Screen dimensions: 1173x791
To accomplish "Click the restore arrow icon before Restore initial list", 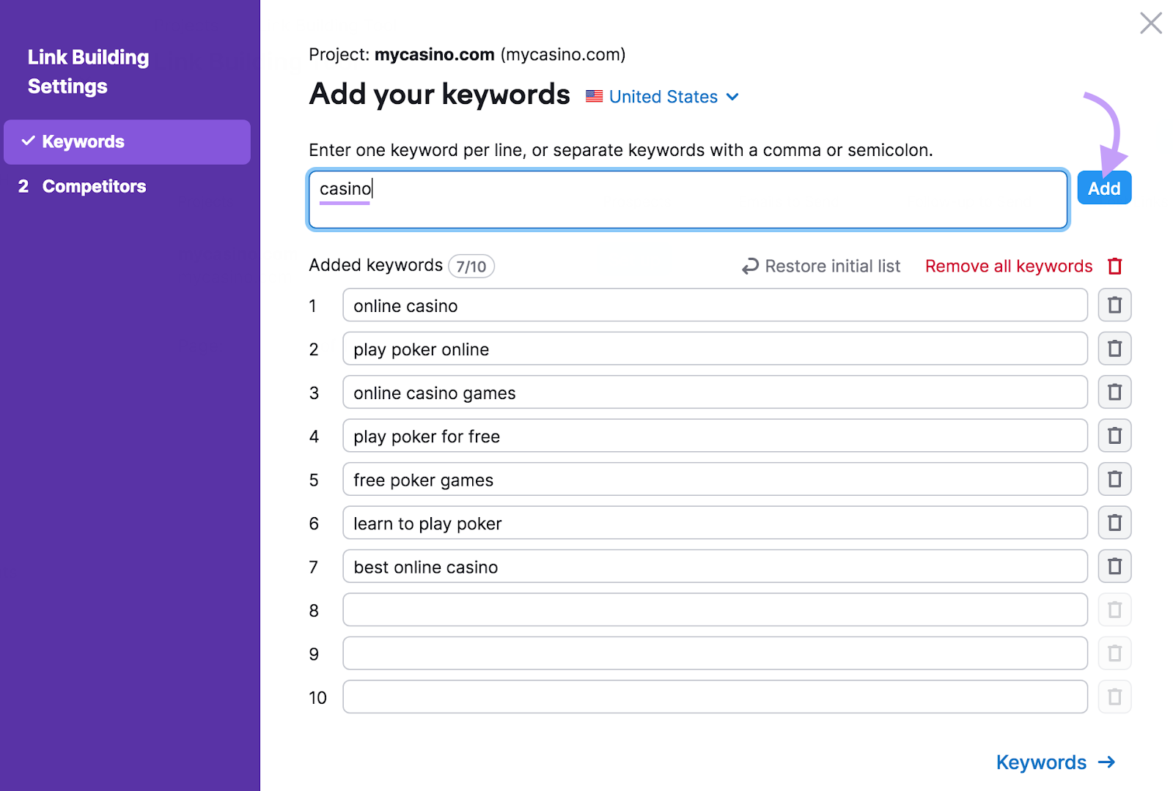I will (x=749, y=266).
